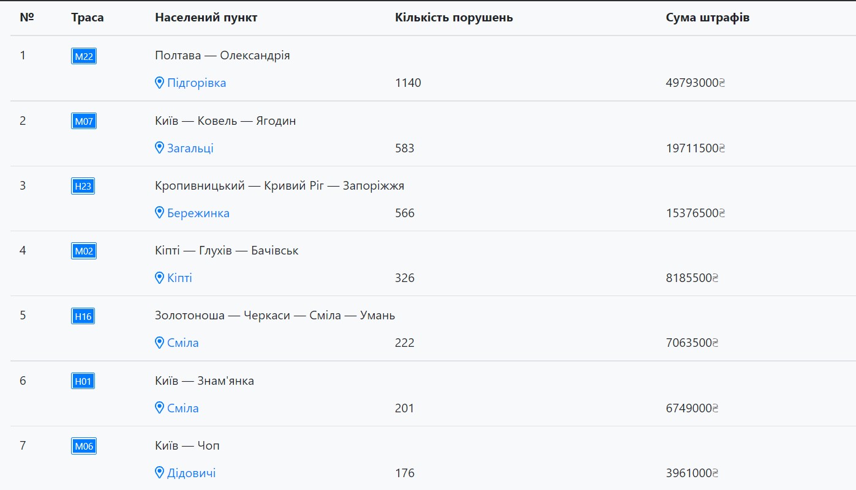856x490 pixels.
Task: Click the H01 road badge
Action: tap(83, 381)
